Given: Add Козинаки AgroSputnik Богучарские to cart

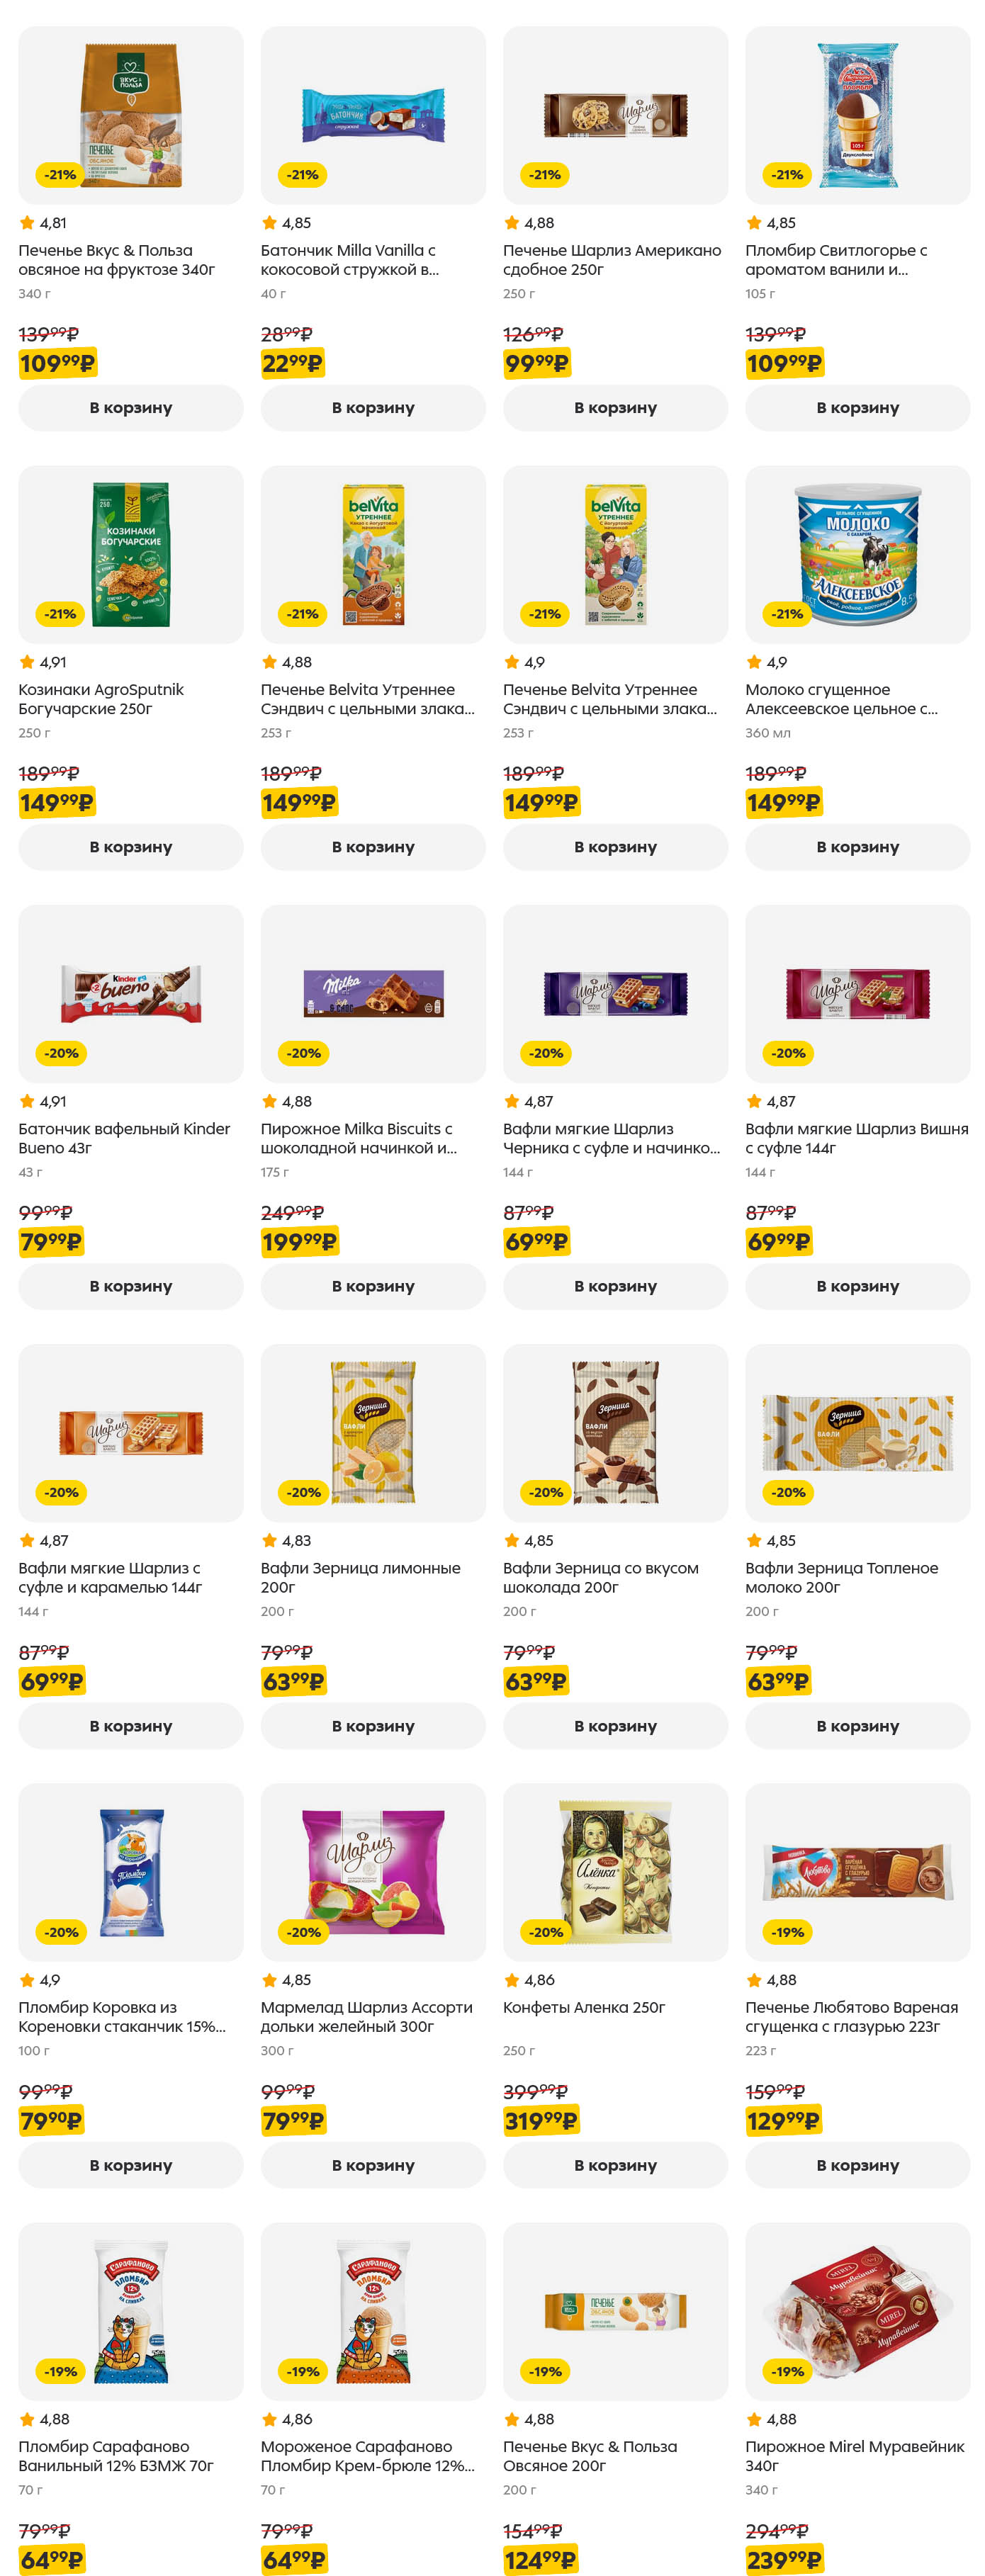Looking at the screenshot, I should click(x=130, y=847).
